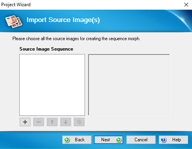Click the instruction text about sequence morph

(76, 39)
